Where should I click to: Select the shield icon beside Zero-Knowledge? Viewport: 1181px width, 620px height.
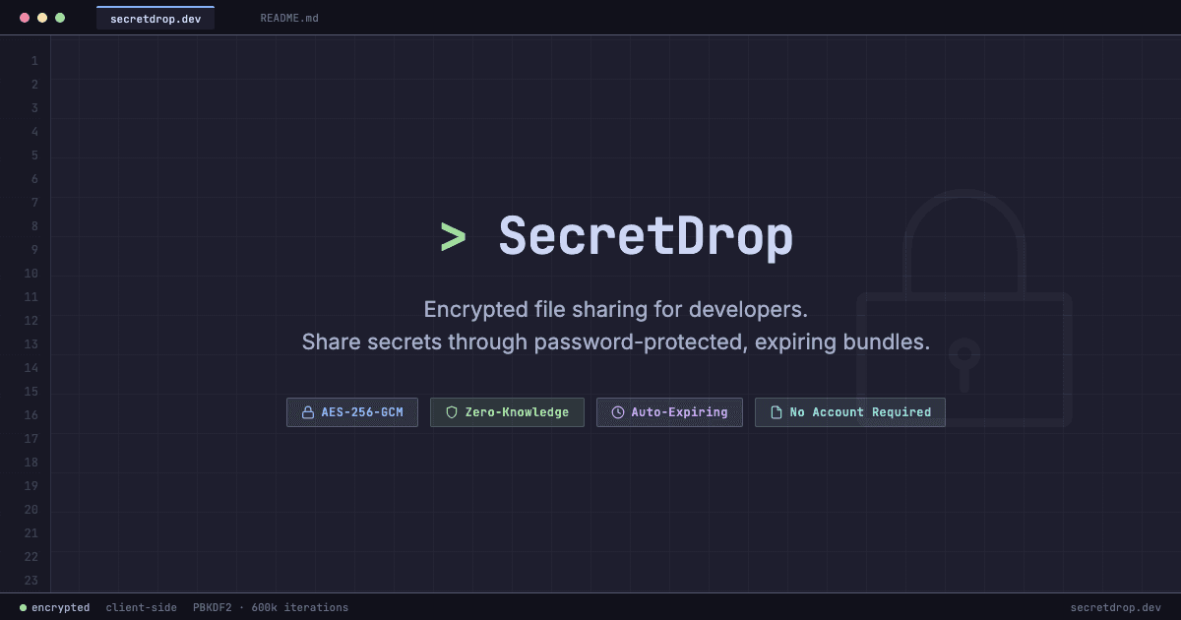click(x=452, y=411)
